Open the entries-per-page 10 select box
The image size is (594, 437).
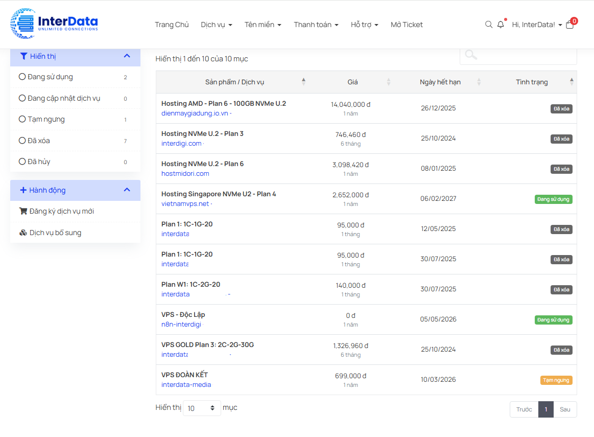(x=202, y=408)
